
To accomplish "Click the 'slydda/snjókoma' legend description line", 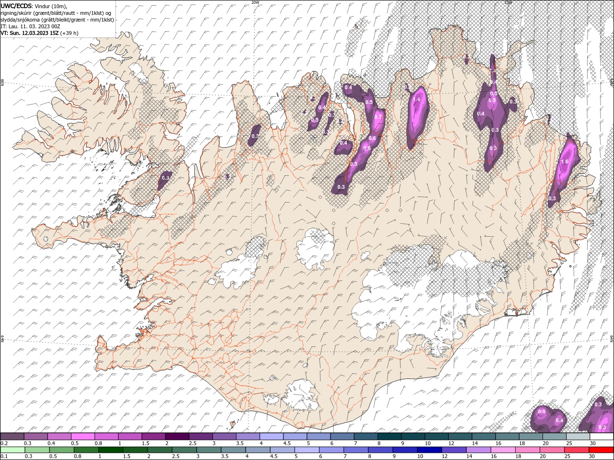I will click(58, 20).
